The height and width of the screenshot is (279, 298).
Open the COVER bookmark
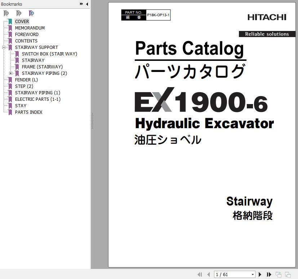pyautogui.click(x=22, y=22)
